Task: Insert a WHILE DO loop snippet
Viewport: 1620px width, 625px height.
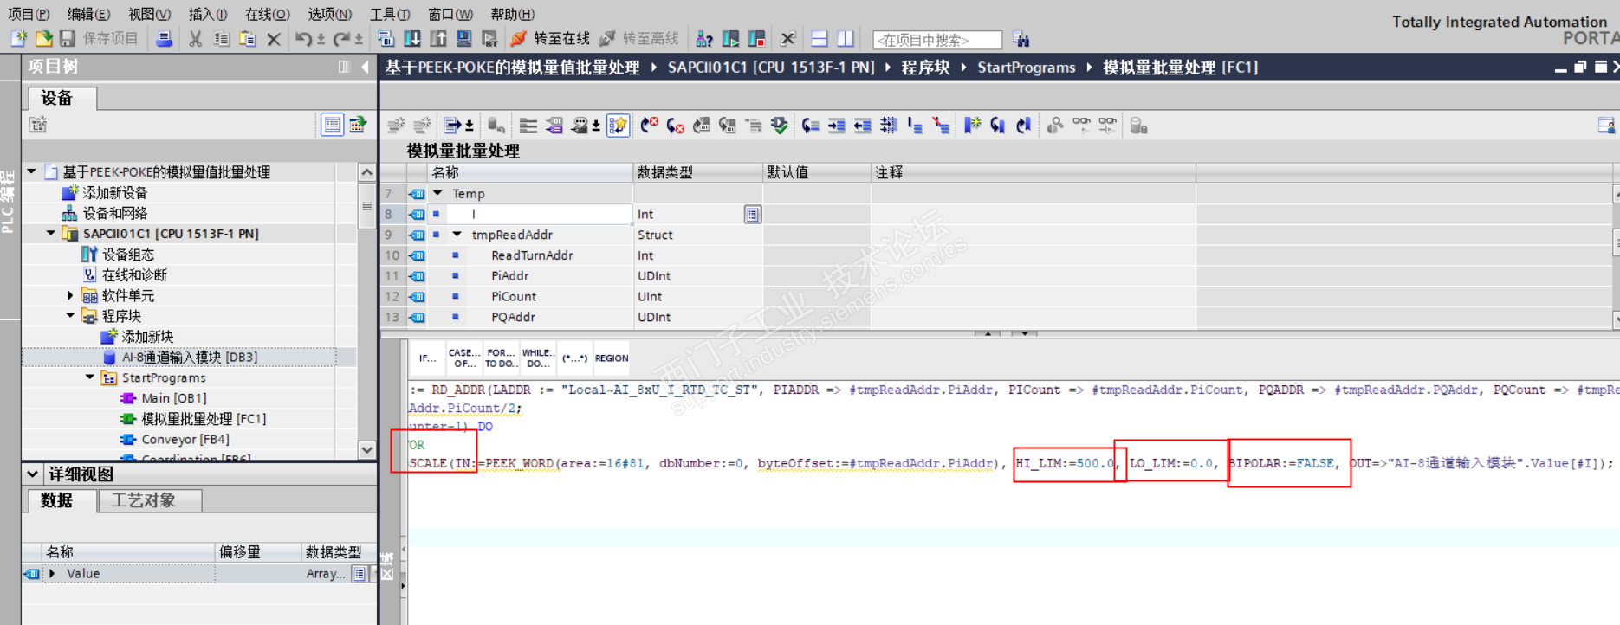Action: pyautogui.click(x=538, y=358)
